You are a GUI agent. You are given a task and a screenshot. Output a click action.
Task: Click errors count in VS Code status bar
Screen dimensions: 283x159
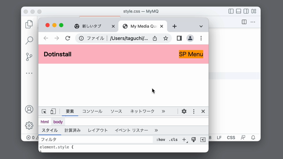(x=31, y=138)
